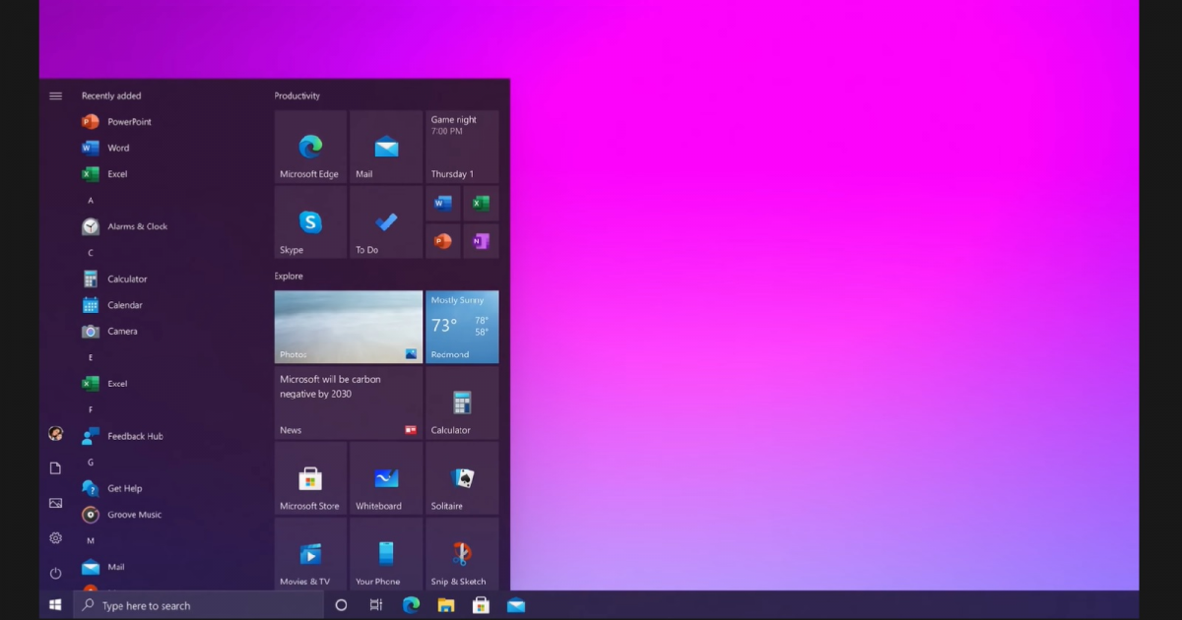The height and width of the screenshot is (620, 1182).
Task: Open the Snip & Sketch tile
Action: [x=462, y=554]
